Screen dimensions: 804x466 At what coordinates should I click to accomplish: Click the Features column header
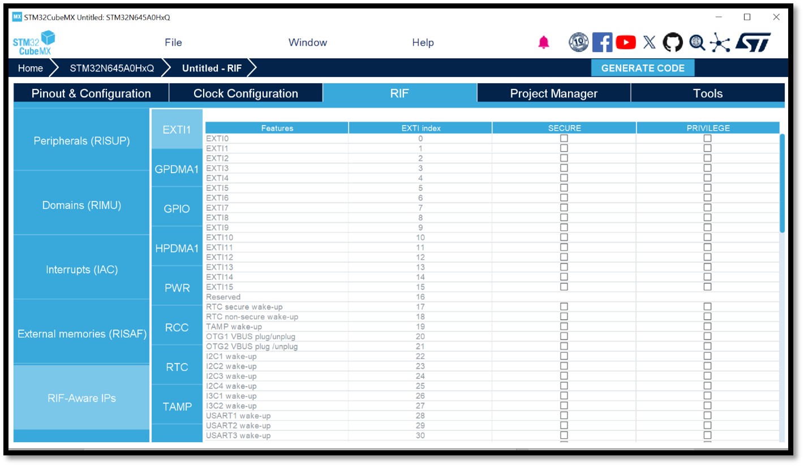click(277, 128)
